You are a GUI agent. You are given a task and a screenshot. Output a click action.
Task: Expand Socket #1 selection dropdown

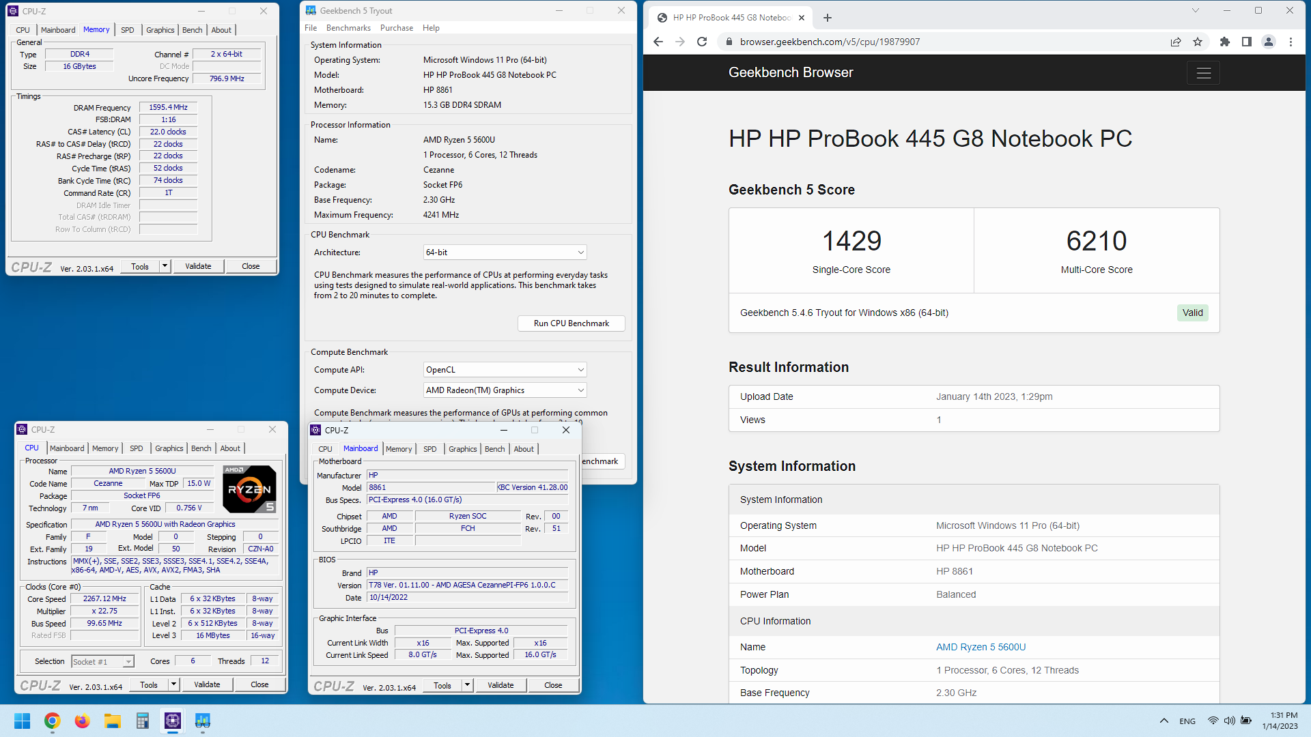tap(102, 662)
